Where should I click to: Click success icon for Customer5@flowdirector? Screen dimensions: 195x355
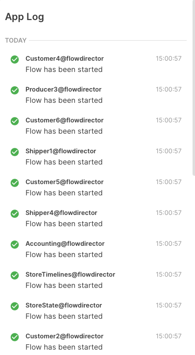(x=15, y=183)
